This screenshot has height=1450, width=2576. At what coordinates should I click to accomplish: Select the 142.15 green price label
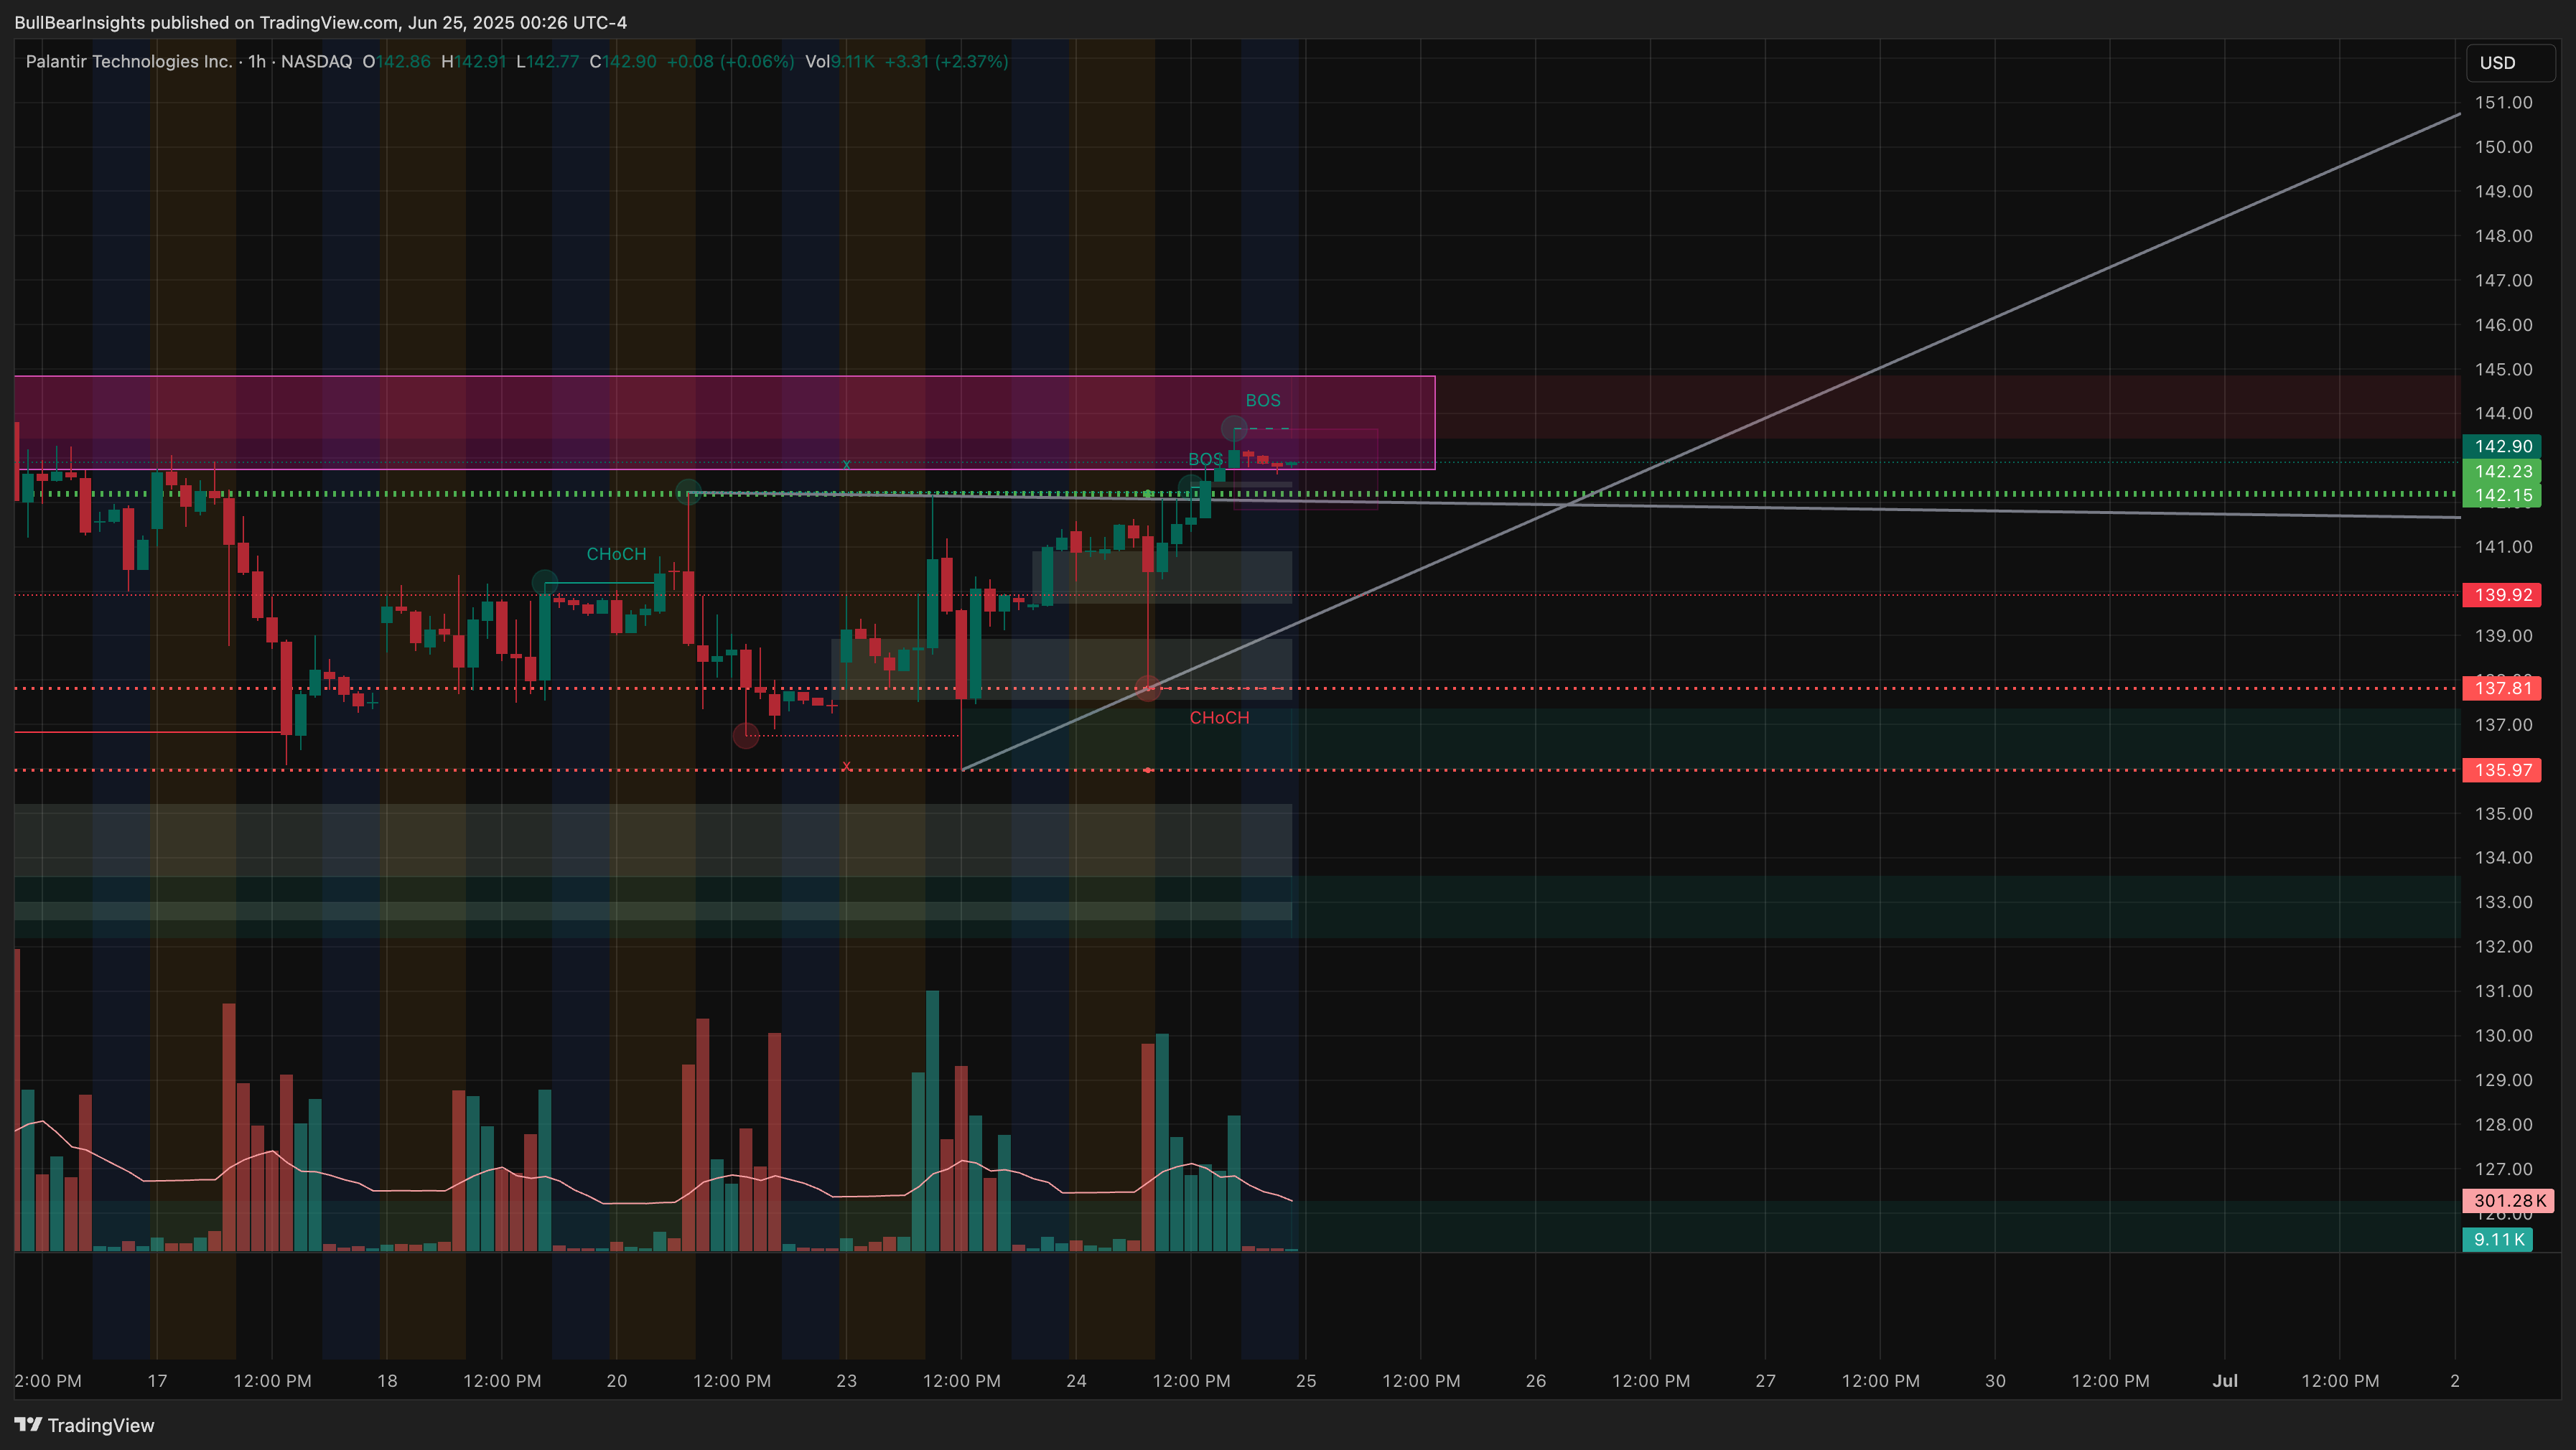click(x=2502, y=495)
